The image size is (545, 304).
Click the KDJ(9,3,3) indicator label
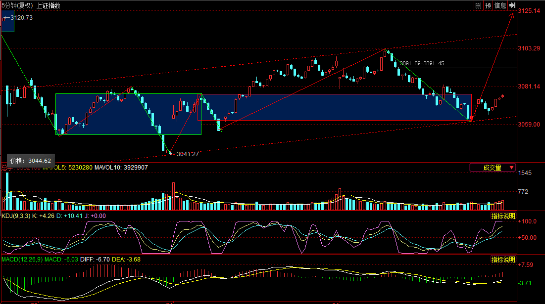tap(16, 216)
